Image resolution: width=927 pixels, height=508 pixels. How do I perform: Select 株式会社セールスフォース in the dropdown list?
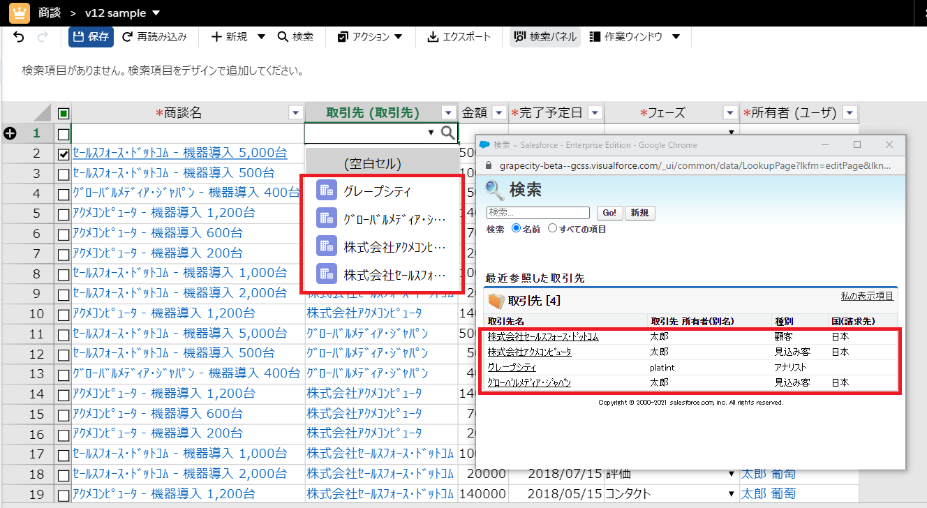tap(382, 274)
